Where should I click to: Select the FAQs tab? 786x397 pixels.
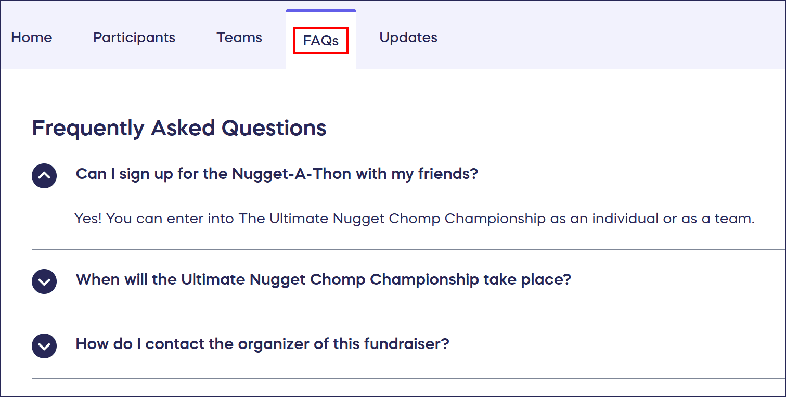(x=321, y=41)
